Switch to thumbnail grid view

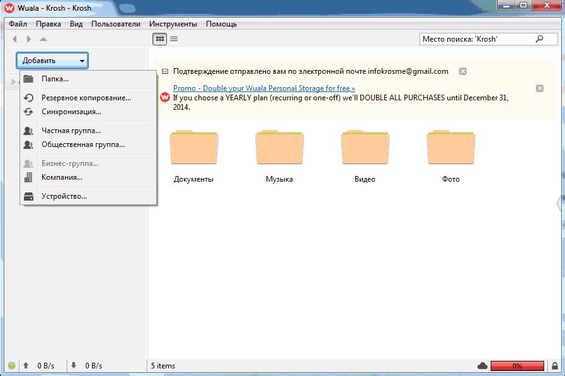(x=159, y=39)
